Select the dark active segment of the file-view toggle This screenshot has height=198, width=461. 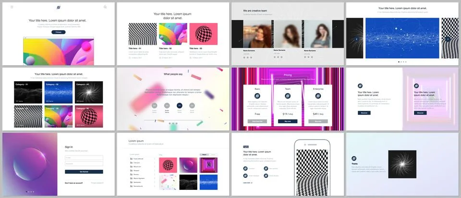tap(205, 154)
